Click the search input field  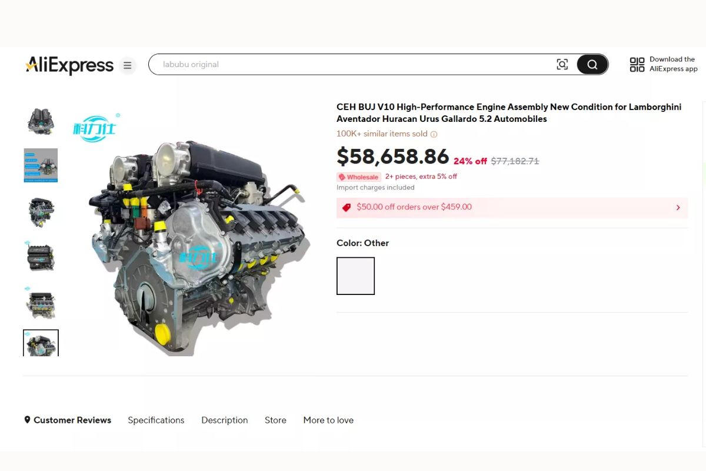point(353,65)
